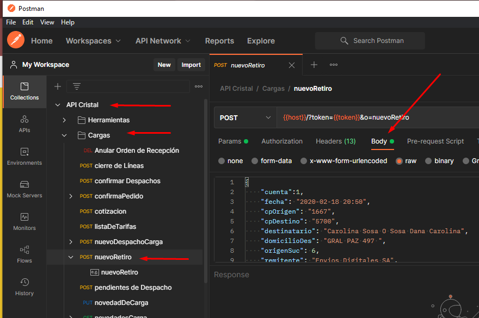479x318 pixels.
Task: Open the Monitors sidebar panel
Action: pos(24,222)
